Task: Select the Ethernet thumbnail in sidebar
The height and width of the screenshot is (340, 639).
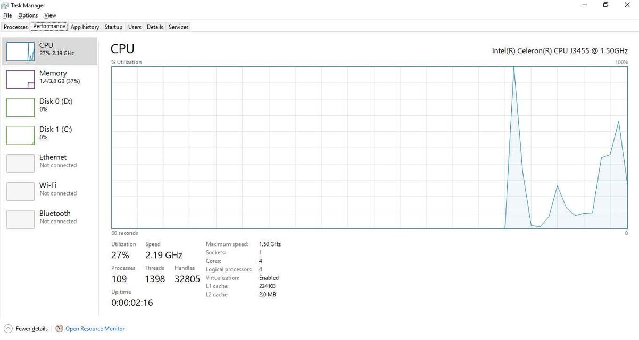Action: click(x=20, y=163)
